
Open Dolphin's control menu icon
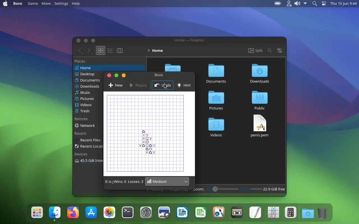coord(280,50)
